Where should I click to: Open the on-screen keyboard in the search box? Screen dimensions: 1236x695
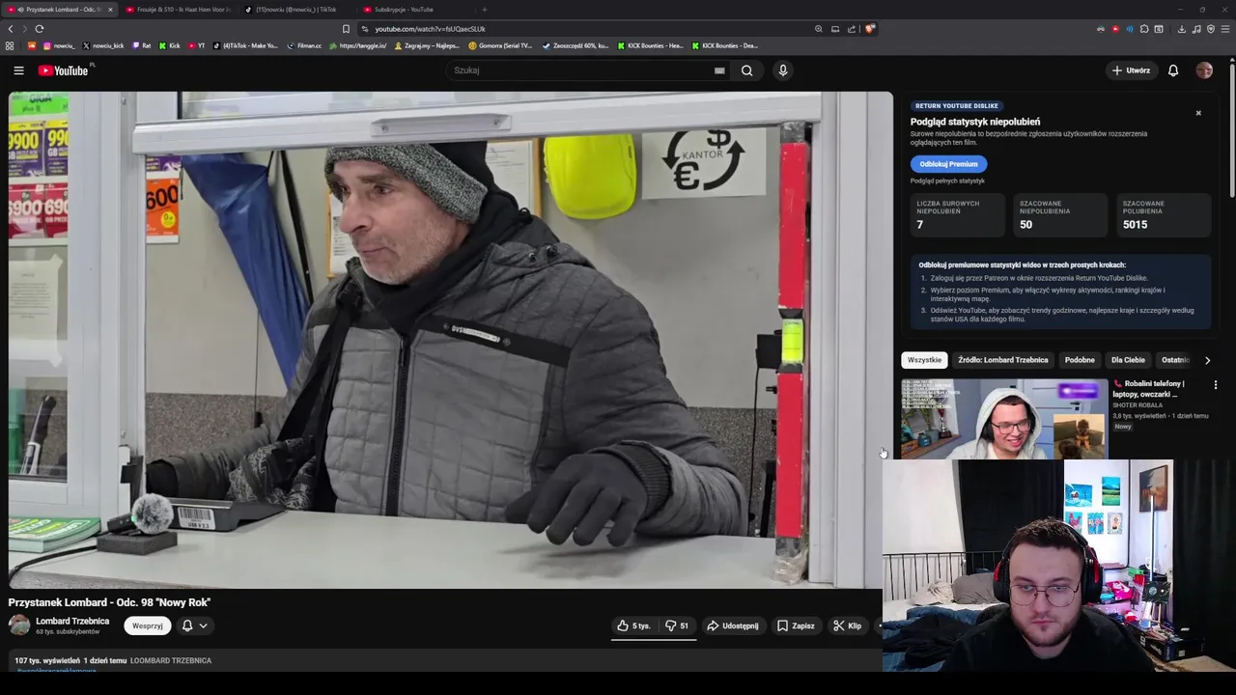[x=719, y=70]
